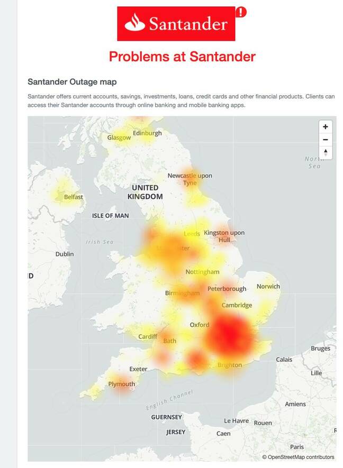This screenshot has width=343, height=468.
Task: Click the Plymouth hotspot on the map
Action: pyautogui.click(x=122, y=385)
